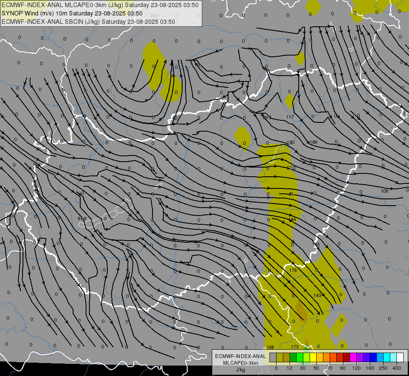This screenshot has width=409, height=376.
Task: Click the 145 value on the map
Action: point(316,244)
